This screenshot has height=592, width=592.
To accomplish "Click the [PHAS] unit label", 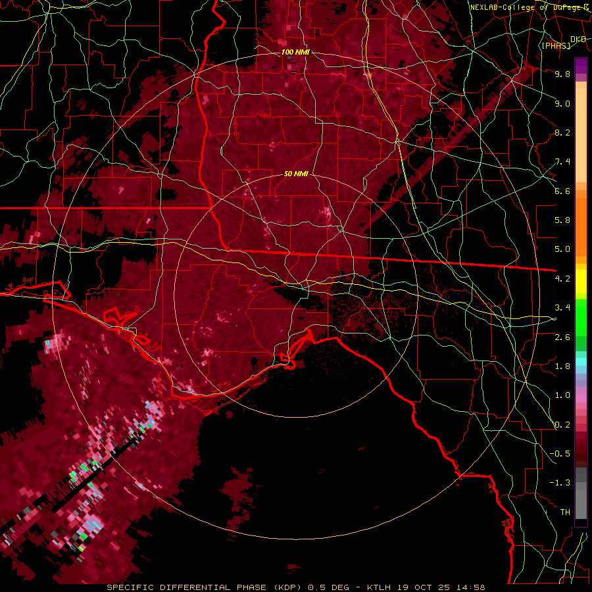I will tap(556, 45).
